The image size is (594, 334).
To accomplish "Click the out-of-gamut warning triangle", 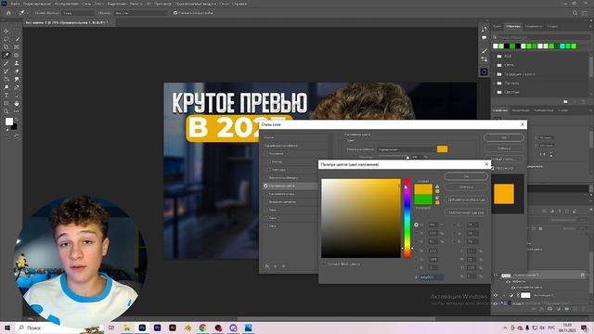I will tap(437, 186).
